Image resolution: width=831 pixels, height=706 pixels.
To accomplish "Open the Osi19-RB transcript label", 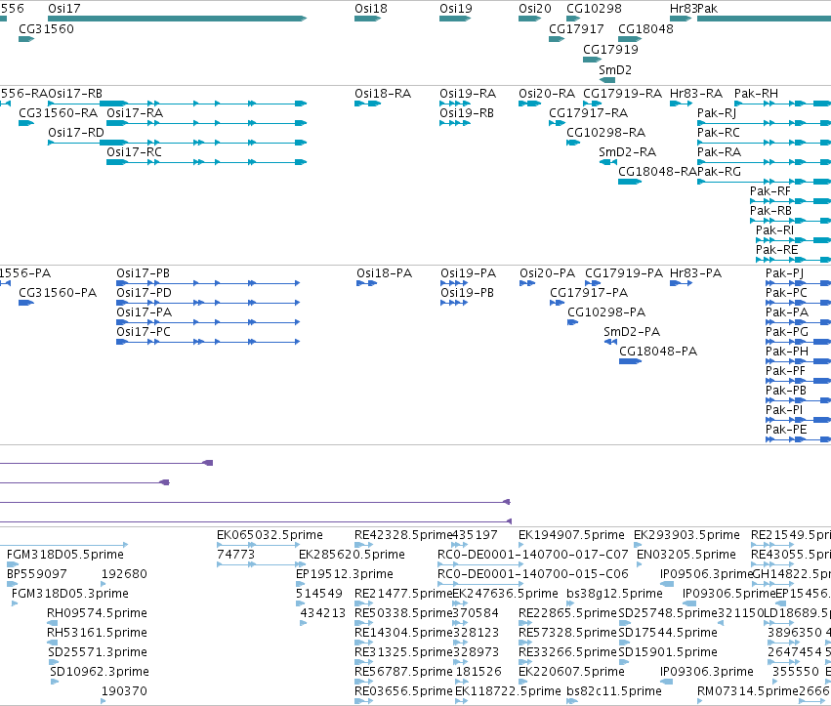I will click(467, 113).
